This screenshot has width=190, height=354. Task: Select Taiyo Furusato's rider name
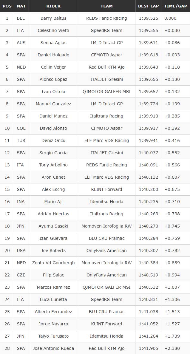[53, 336]
